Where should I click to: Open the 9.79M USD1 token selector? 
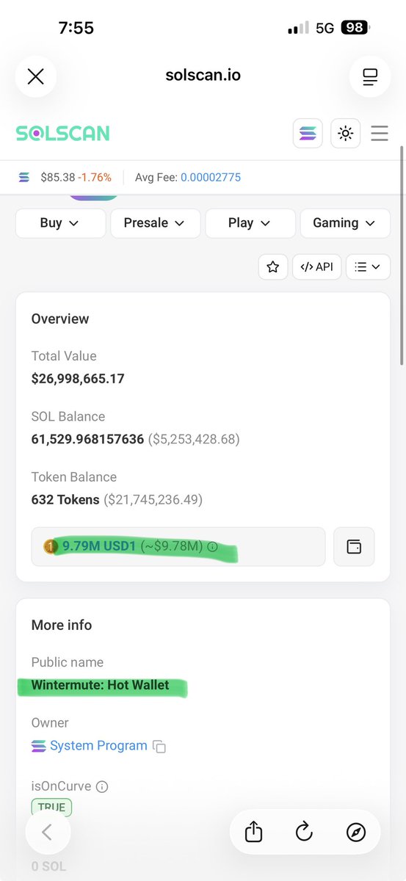pos(178,546)
